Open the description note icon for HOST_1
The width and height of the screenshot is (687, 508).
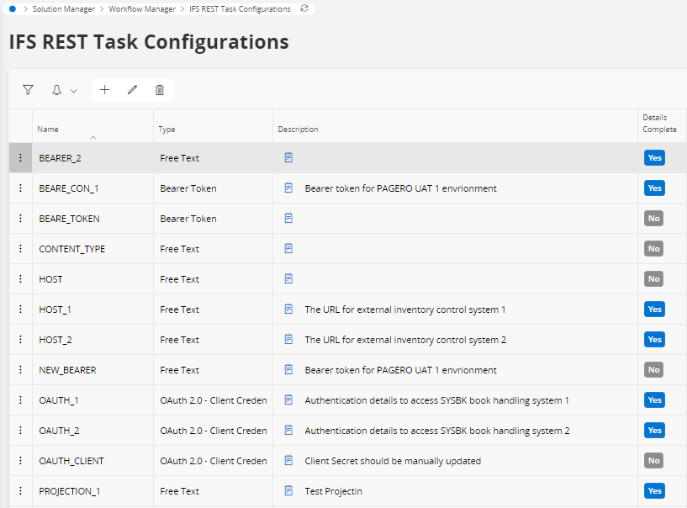[x=288, y=309]
